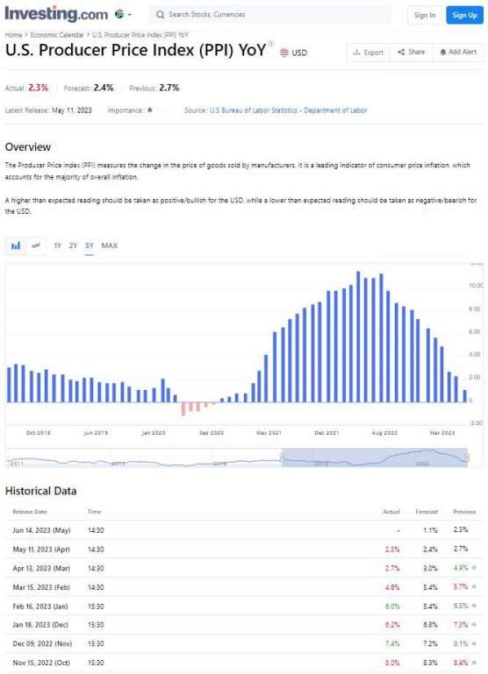Click the Actual column header

pyautogui.click(x=391, y=512)
